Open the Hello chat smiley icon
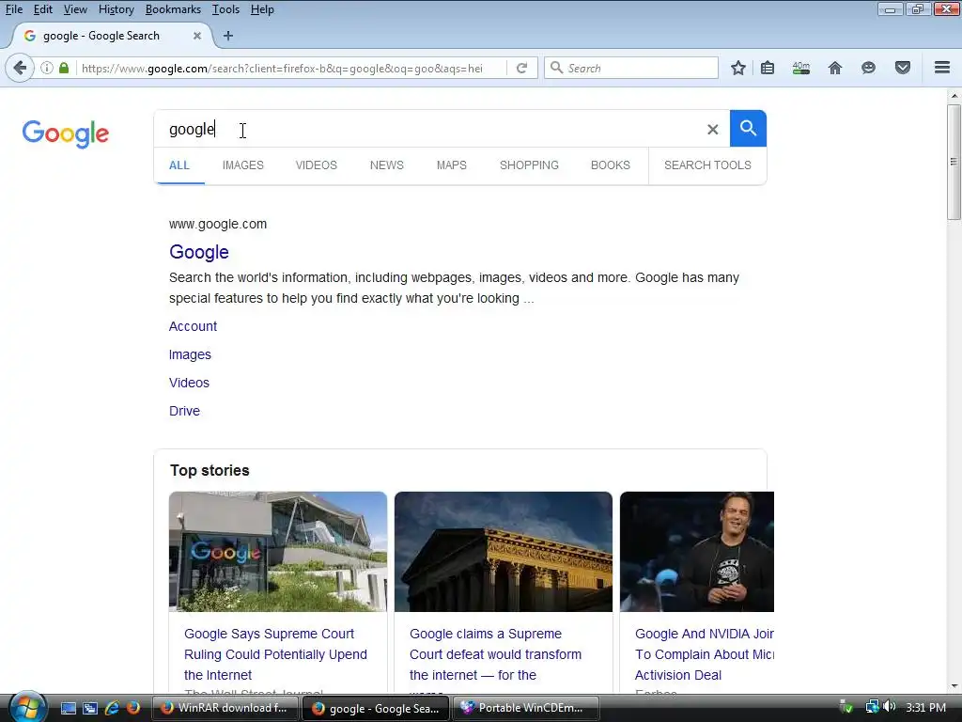962x722 pixels. coord(868,68)
